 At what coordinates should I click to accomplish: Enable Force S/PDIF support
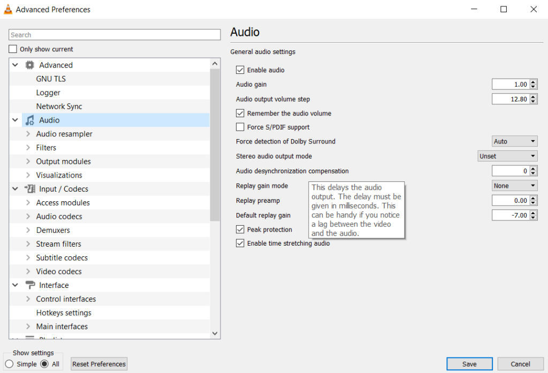point(240,127)
